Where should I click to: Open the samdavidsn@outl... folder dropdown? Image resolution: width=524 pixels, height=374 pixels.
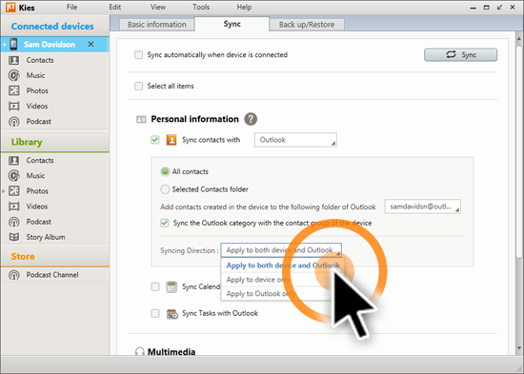pyautogui.click(x=422, y=207)
